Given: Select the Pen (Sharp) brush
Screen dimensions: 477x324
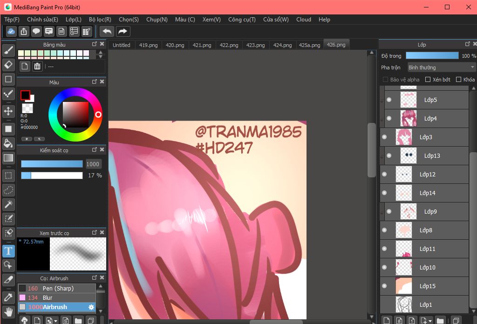Looking at the screenshot, I should (57, 288).
